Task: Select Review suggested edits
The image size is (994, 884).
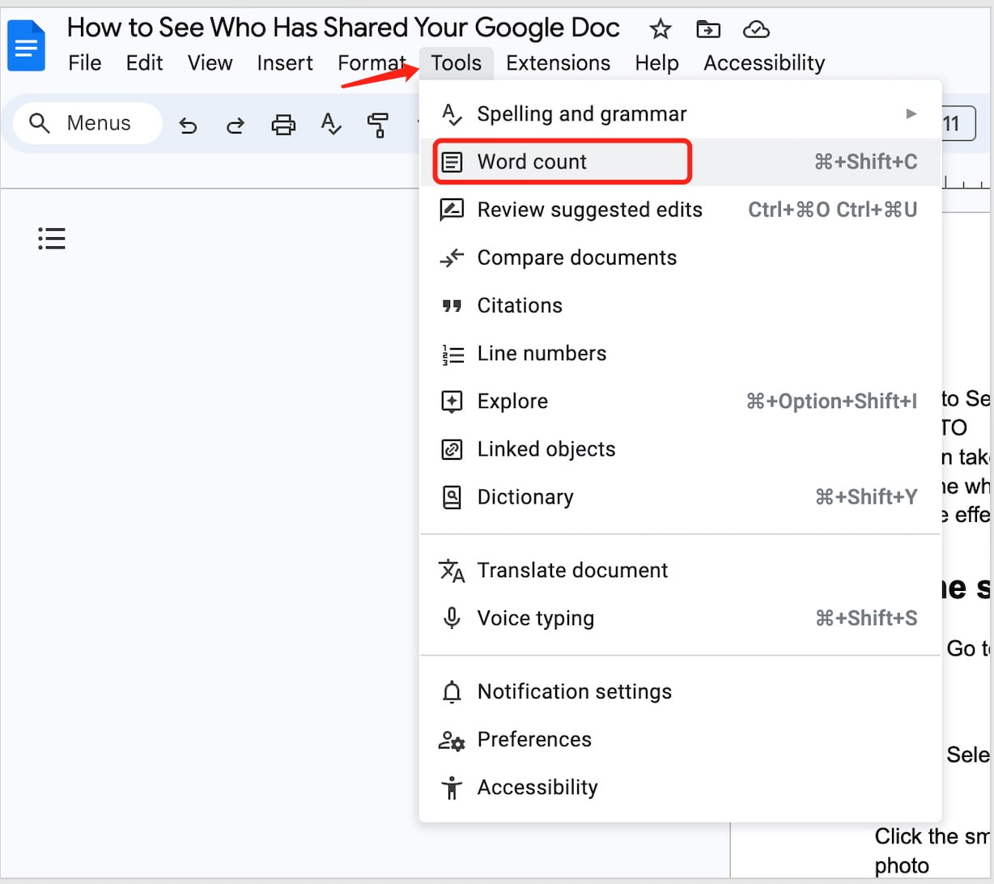Action: click(x=681, y=210)
